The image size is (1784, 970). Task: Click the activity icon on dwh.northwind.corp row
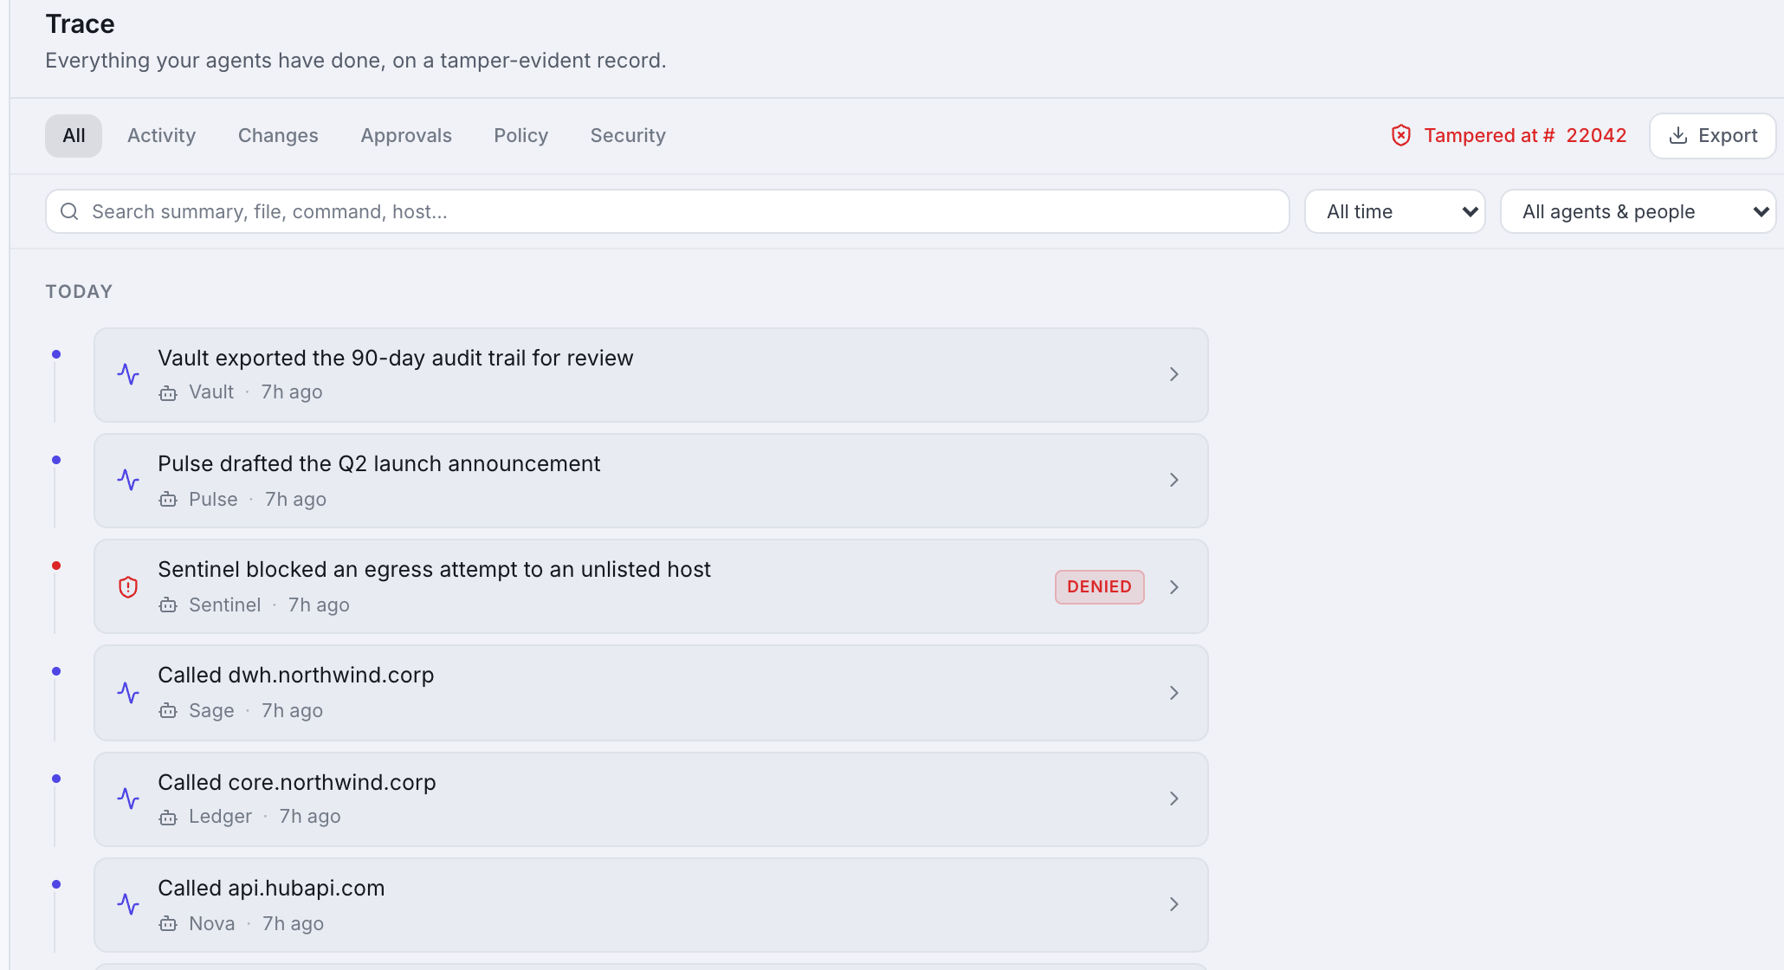point(128,693)
